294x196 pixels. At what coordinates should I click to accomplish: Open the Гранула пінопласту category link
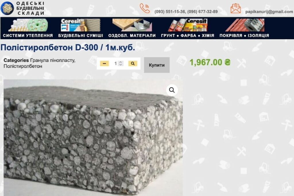pos(53,60)
